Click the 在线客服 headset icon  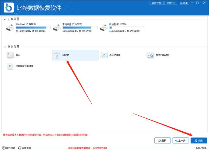[20, 148]
